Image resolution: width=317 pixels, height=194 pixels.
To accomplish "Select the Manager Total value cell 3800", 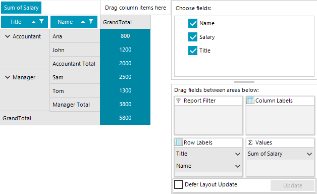I will [x=125, y=104].
